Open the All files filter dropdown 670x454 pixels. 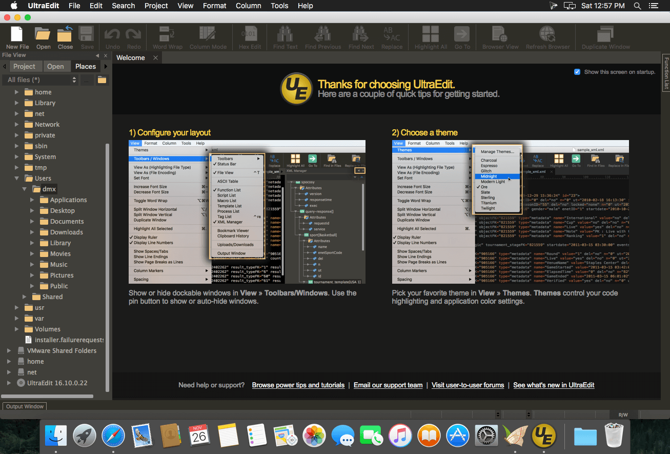[x=41, y=80]
